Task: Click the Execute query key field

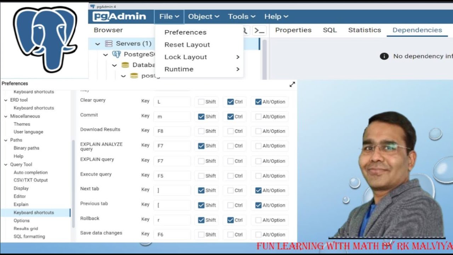Action: (172, 176)
